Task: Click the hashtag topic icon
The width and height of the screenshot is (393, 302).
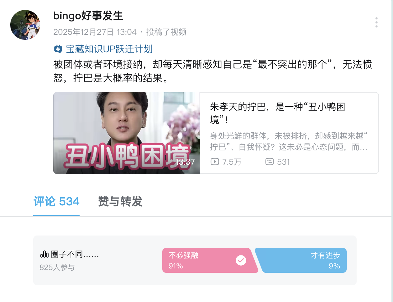Action: (58, 49)
